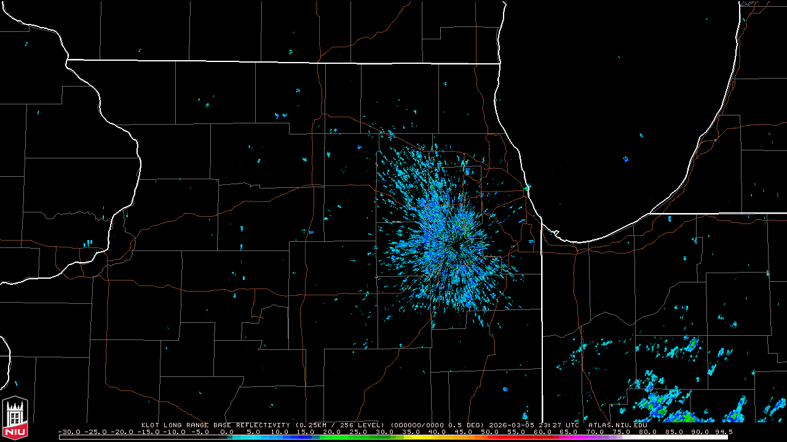This screenshot has height=442, width=787.
Task: Click the Illinois-Wisconsin state border line
Action: click(283, 61)
